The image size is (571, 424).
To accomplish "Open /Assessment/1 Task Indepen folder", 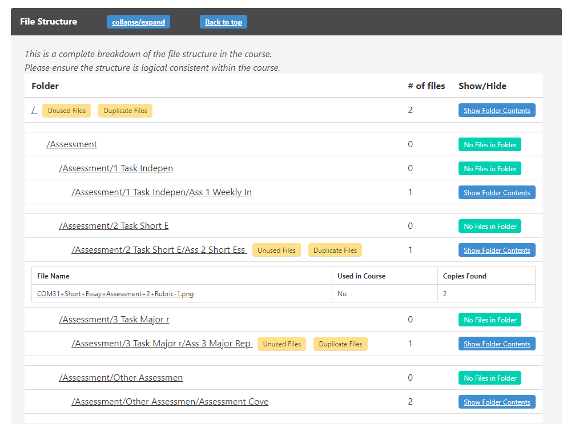I will pyautogui.click(x=116, y=168).
